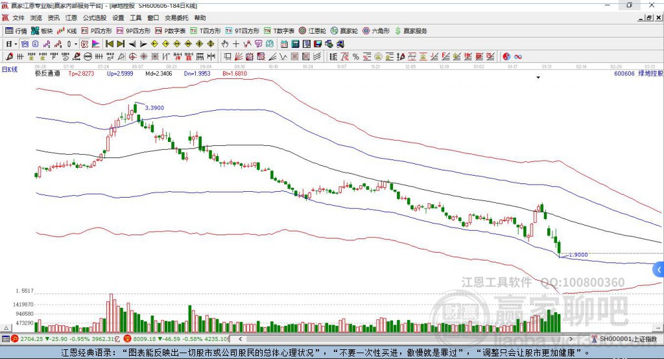The height and width of the screenshot is (359, 664).
Task: Click the 极反通道 indicator name
Action: point(48,74)
